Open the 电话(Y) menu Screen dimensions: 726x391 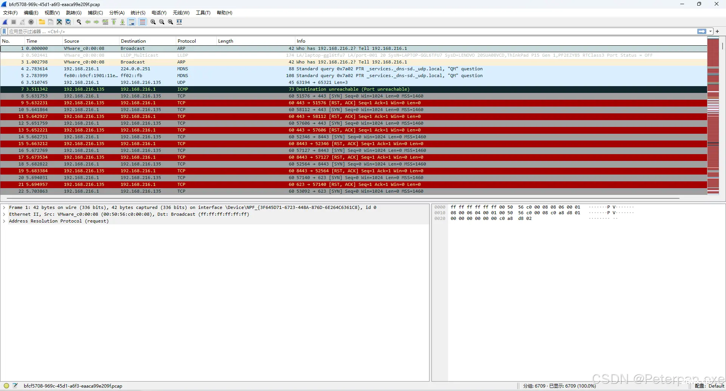pos(159,13)
